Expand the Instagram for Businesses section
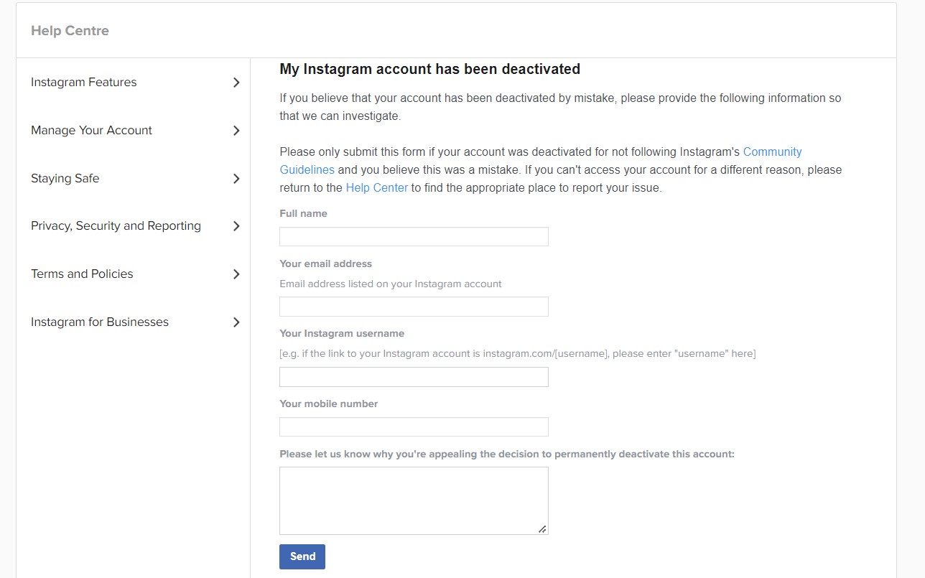The width and height of the screenshot is (925, 578). click(236, 322)
